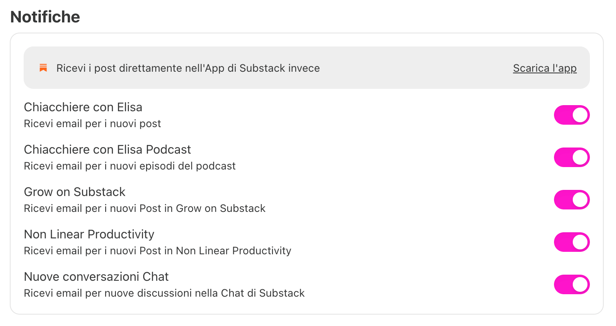Click the Grow on Substack title
616x326 pixels.
click(x=75, y=192)
